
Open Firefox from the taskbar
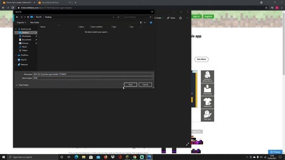point(106,157)
